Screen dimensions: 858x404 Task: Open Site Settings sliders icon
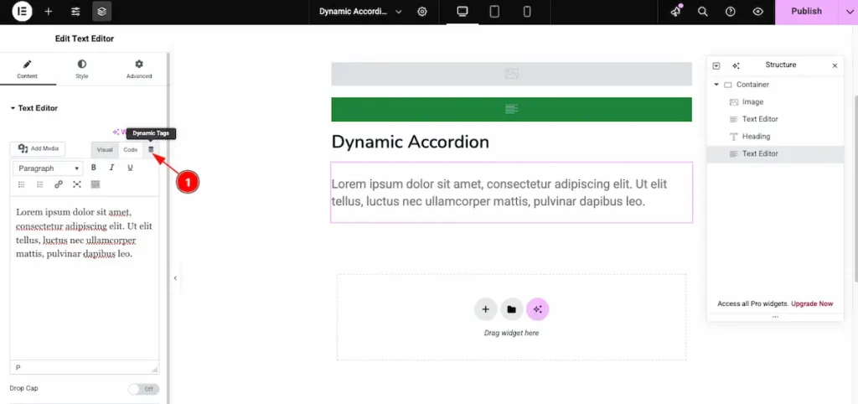pos(75,12)
